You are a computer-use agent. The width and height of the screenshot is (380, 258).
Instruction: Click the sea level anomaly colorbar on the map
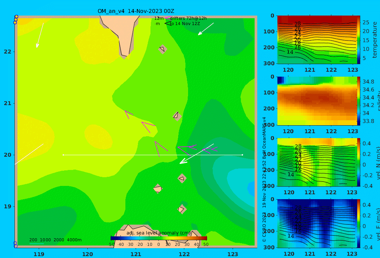pos(159,238)
